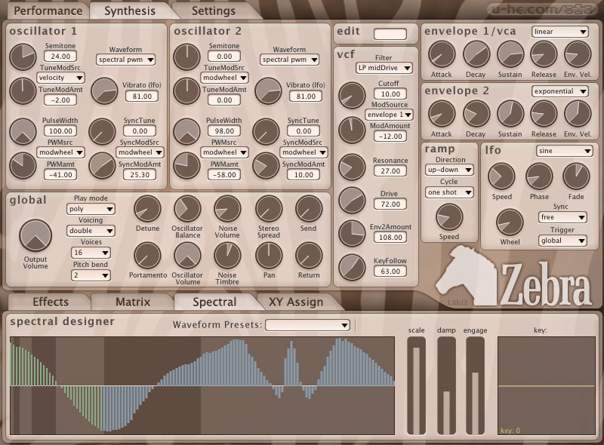Open the Settings tab
The image size is (604, 445).
[x=214, y=11]
